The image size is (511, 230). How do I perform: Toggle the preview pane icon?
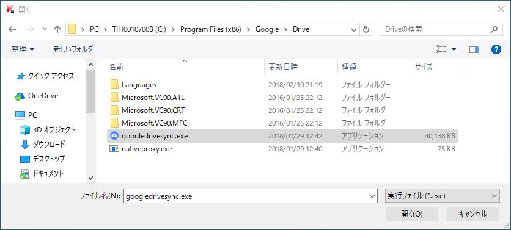pyautogui.click(x=474, y=49)
